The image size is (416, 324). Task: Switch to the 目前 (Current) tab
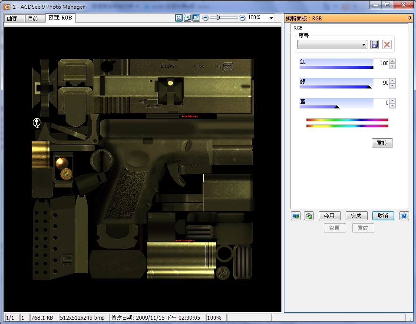click(35, 18)
